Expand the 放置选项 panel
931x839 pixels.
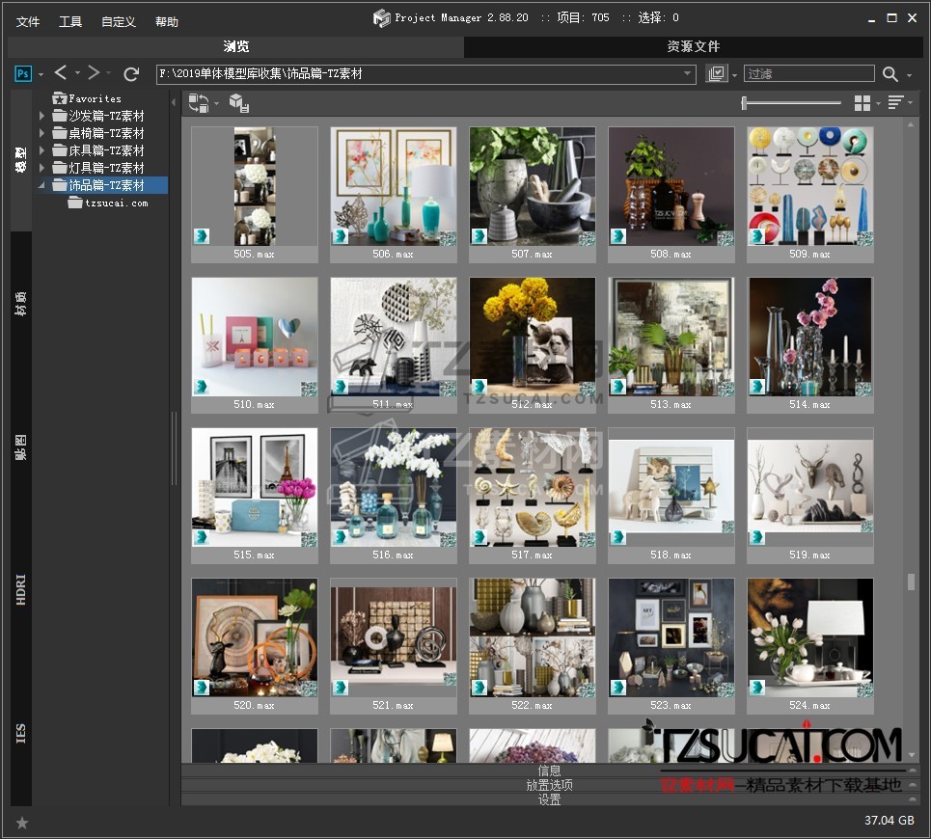pyautogui.click(x=549, y=785)
